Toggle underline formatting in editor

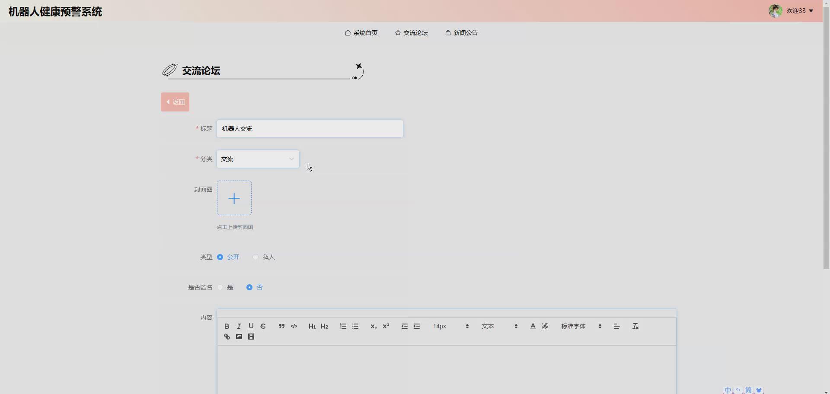[x=251, y=326]
